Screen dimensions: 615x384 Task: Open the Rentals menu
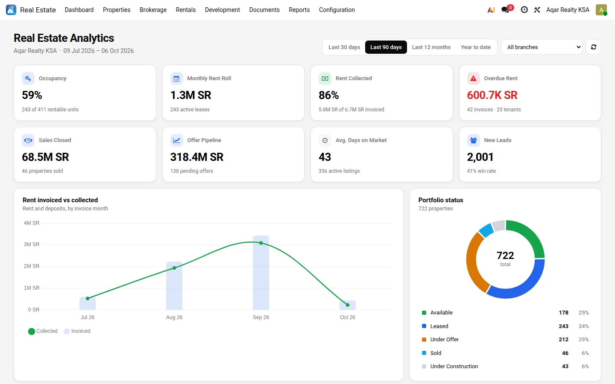pos(186,10)
